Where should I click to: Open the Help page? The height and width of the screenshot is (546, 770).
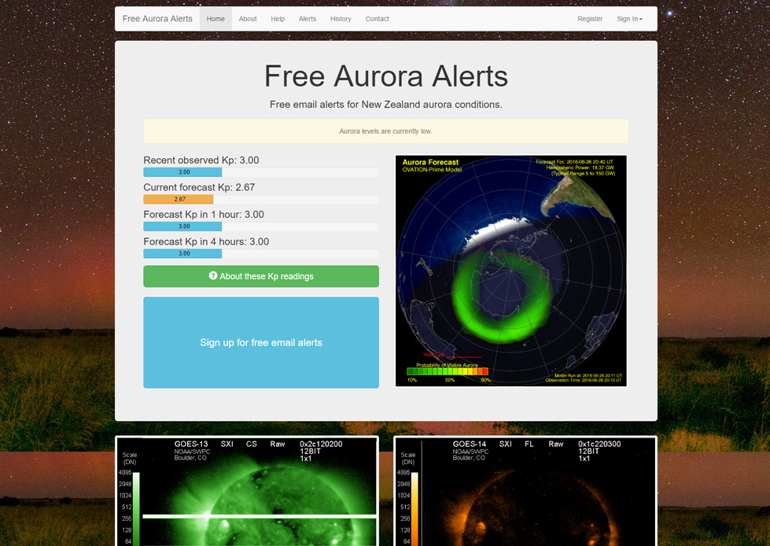pos(278,18)
